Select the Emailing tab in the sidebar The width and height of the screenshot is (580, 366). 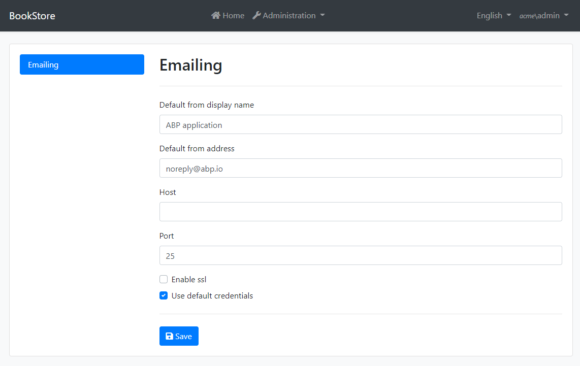click(x=82, y=64)
